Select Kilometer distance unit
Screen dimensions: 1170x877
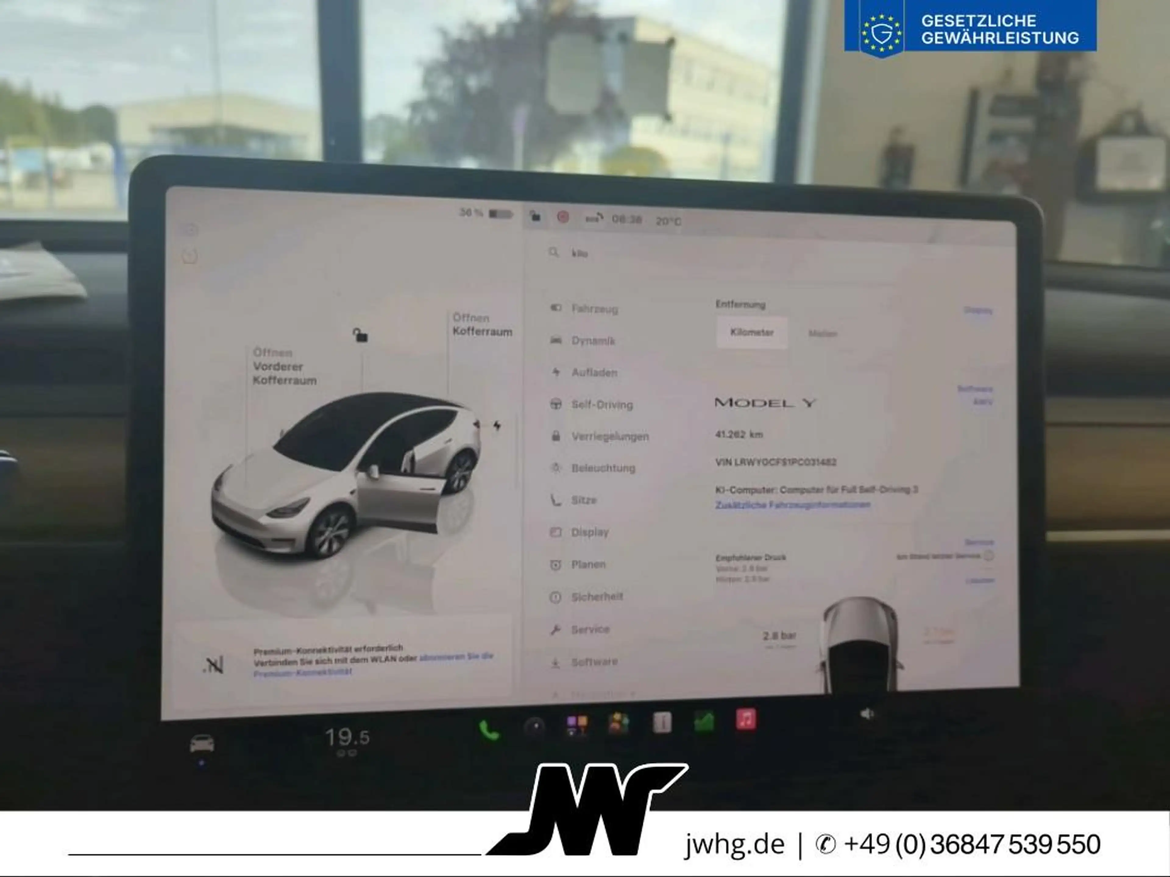[752, 333]
